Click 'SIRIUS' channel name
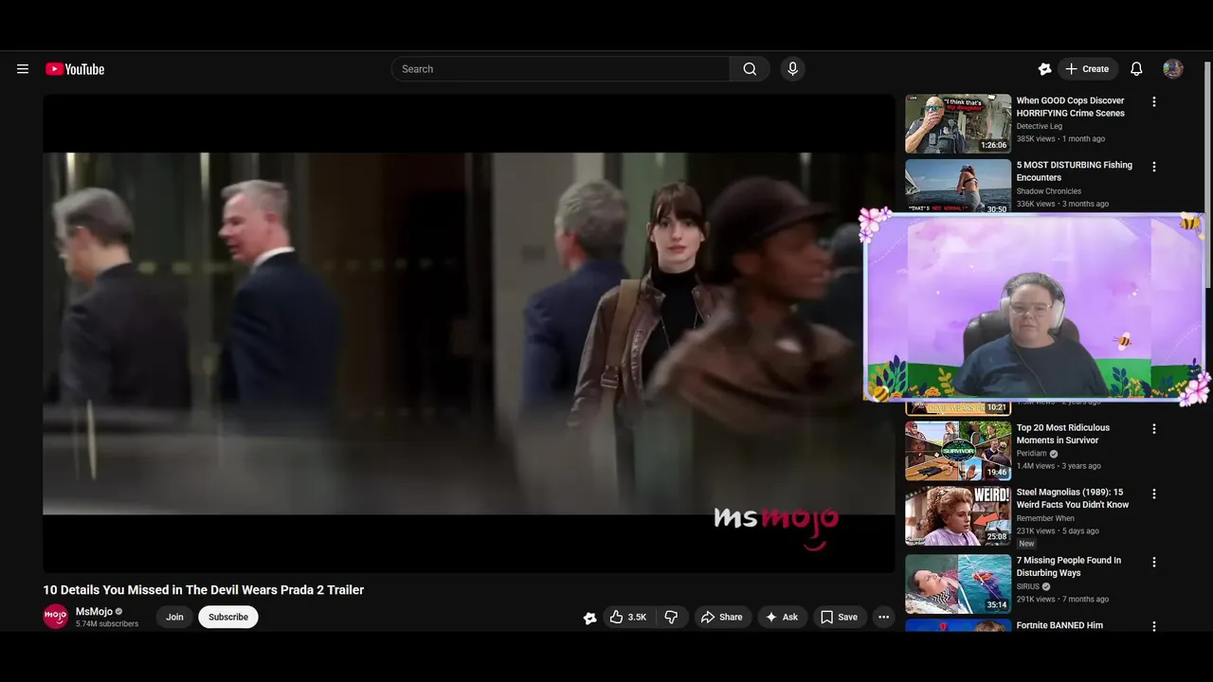The image size is (1213, 682). tap(1028, 586)
